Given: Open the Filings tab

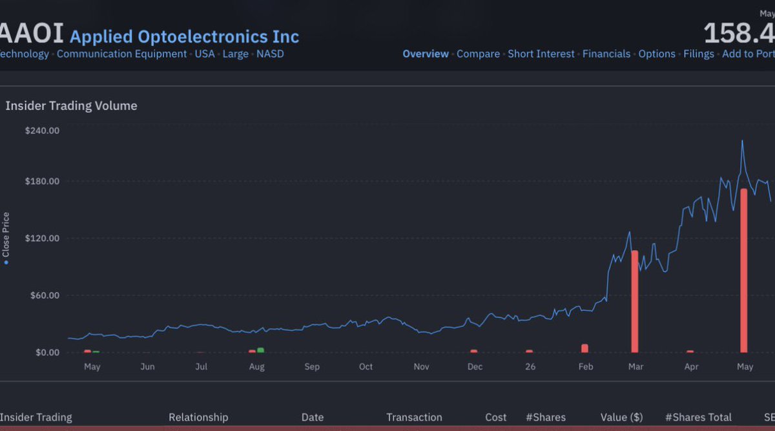Looking at the screenshot, I should coord(699,54).
